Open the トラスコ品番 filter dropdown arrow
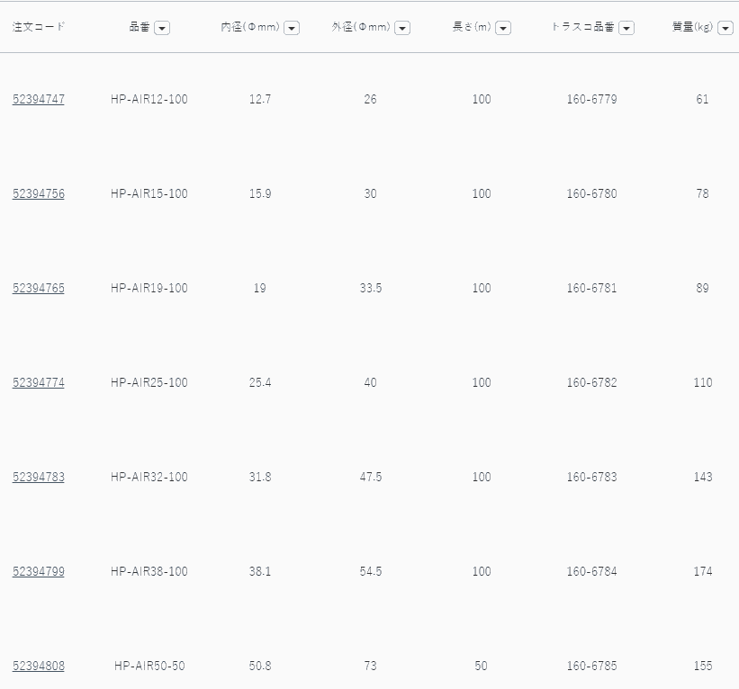This screenshot has height=689, width=739. click(626, 28)
